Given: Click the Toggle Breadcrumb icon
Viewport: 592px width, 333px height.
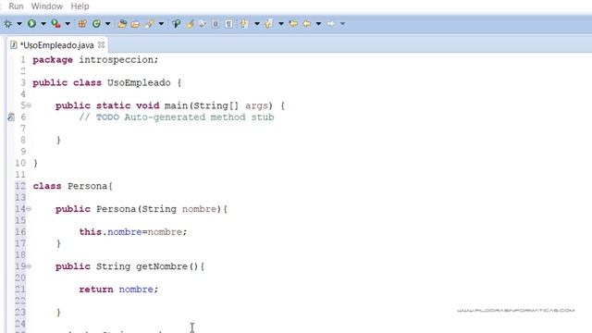Looking at the screenshot, I should 177,24.
